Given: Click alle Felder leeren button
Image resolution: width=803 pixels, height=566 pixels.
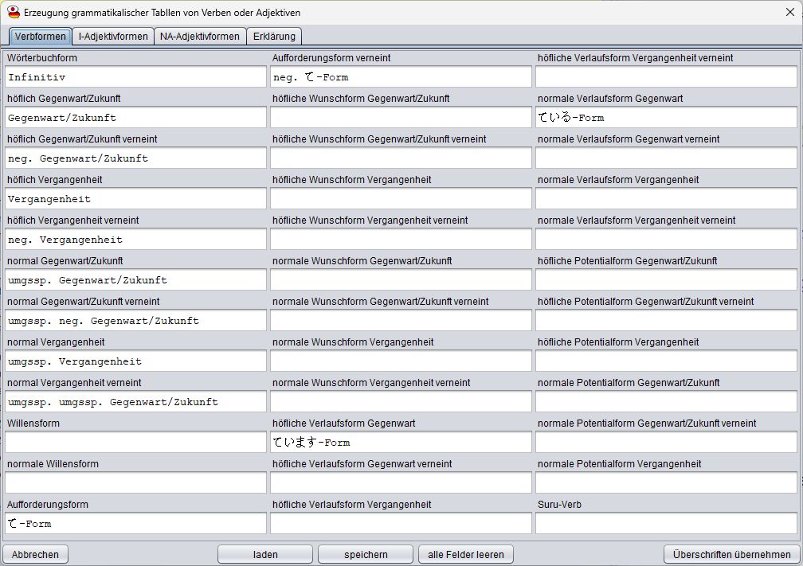Looking at the screenshot, I should (466, 554).
